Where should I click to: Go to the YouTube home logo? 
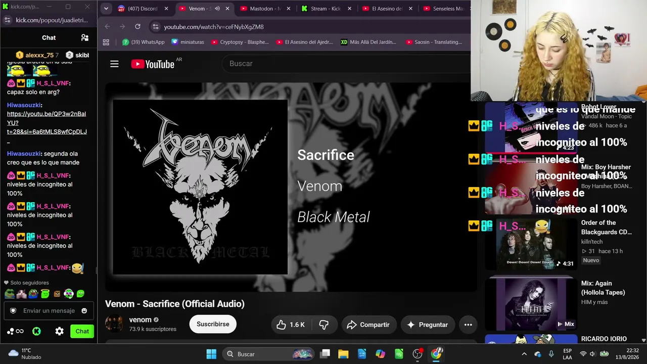[153, 64]
